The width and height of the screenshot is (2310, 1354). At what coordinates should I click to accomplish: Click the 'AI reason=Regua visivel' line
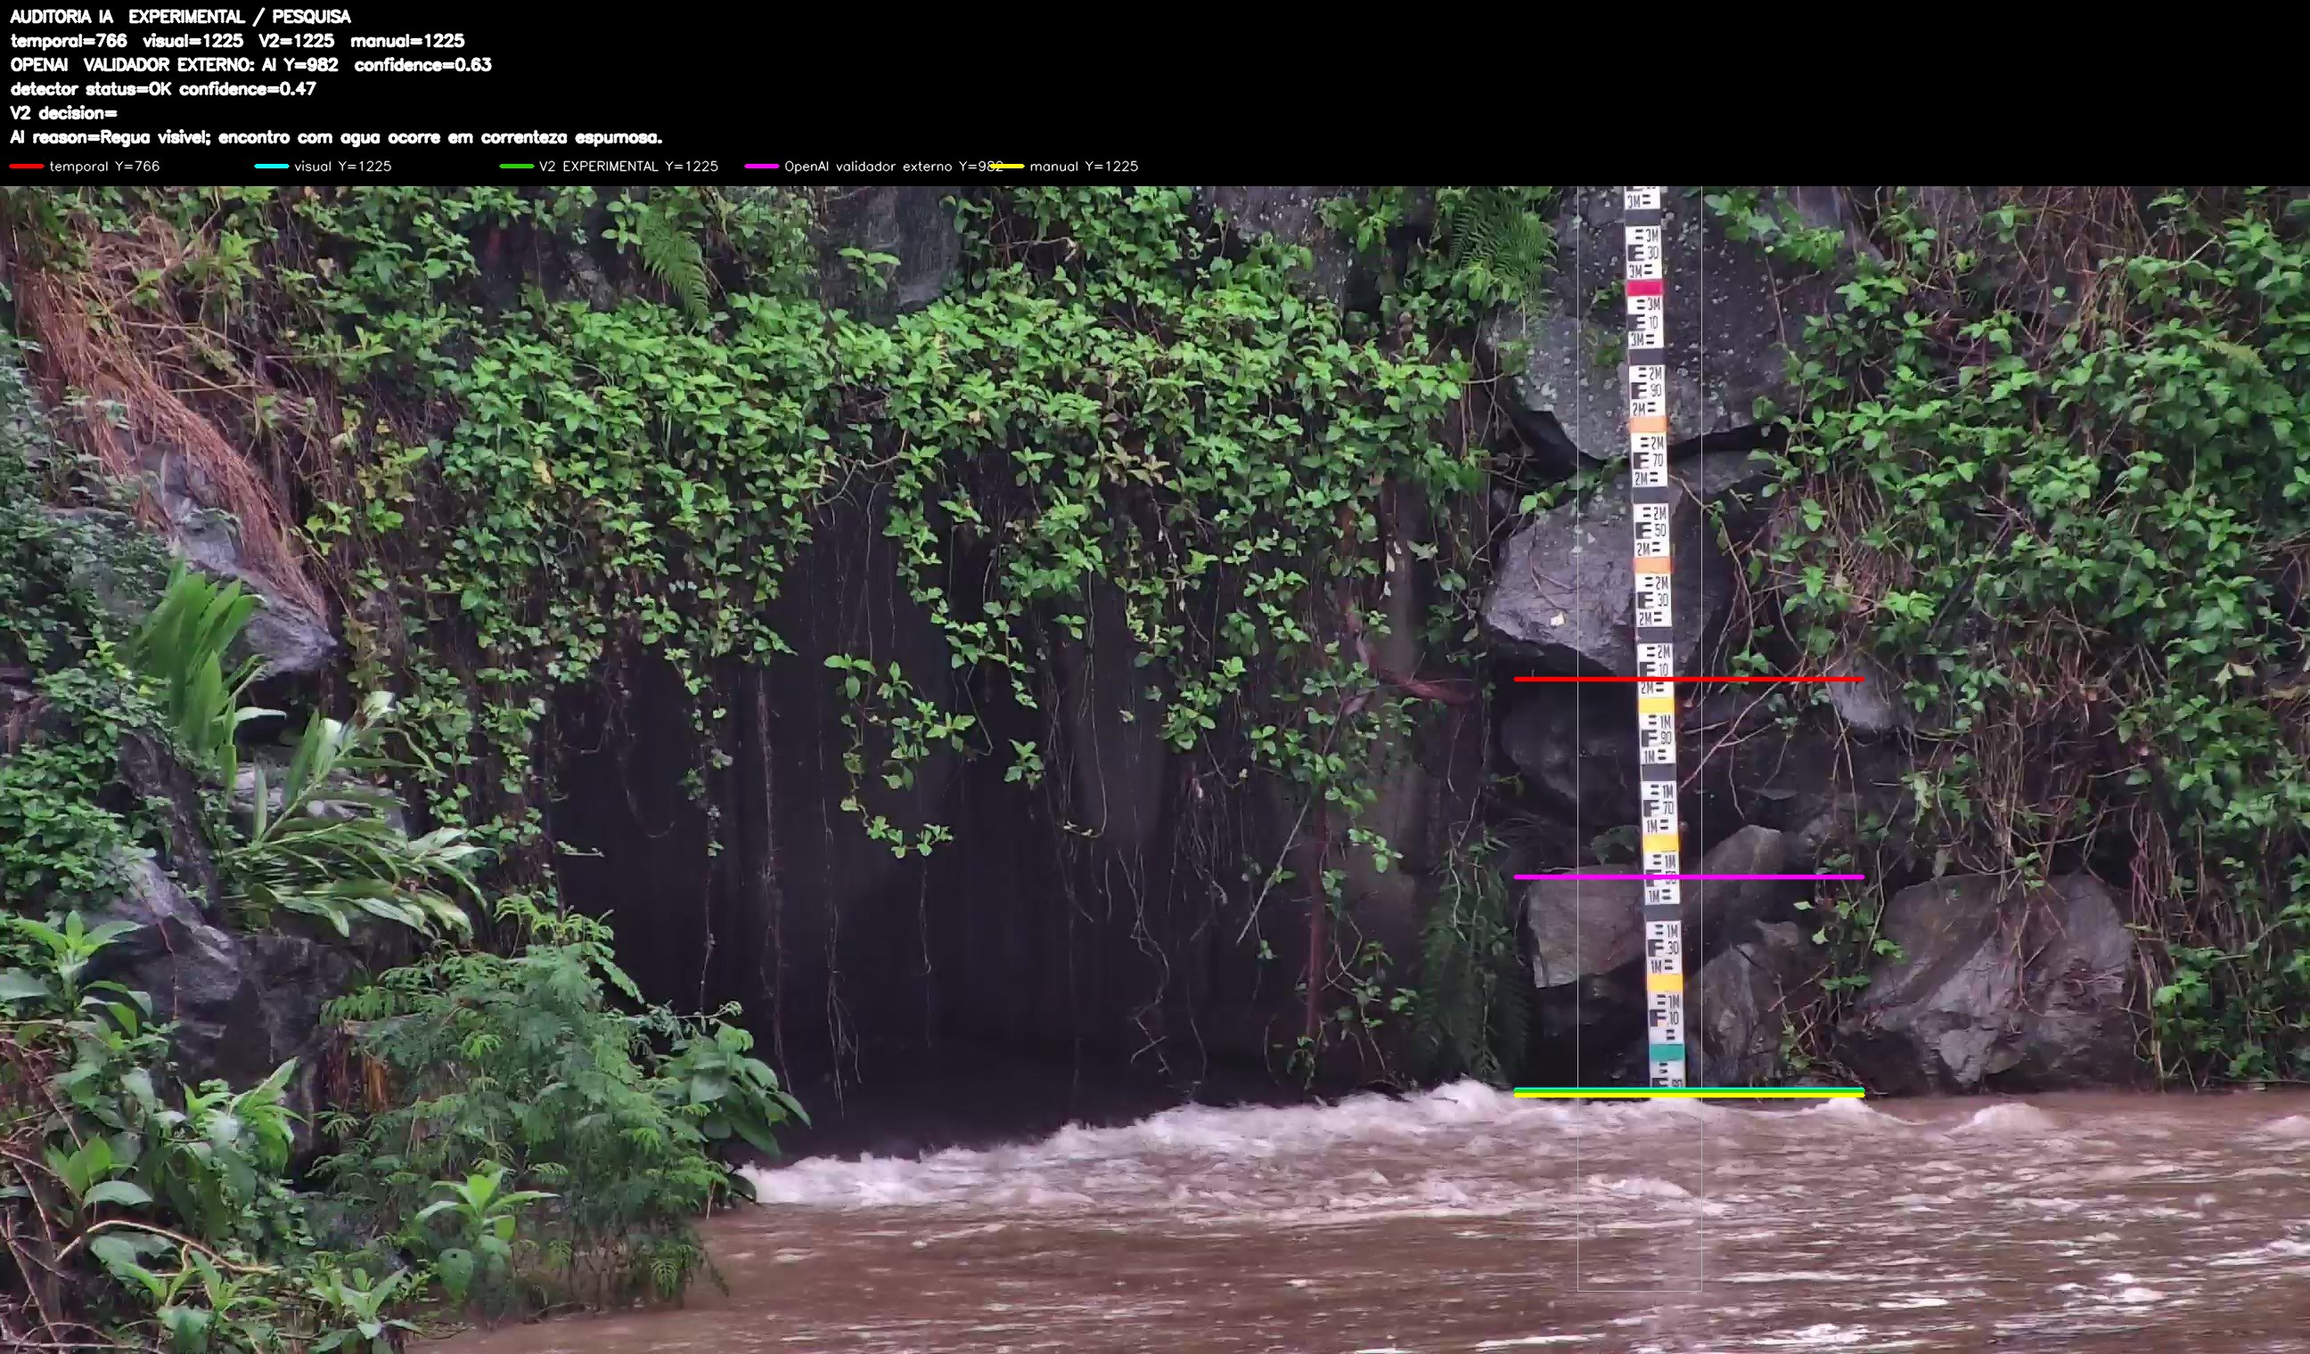point(335,137)
